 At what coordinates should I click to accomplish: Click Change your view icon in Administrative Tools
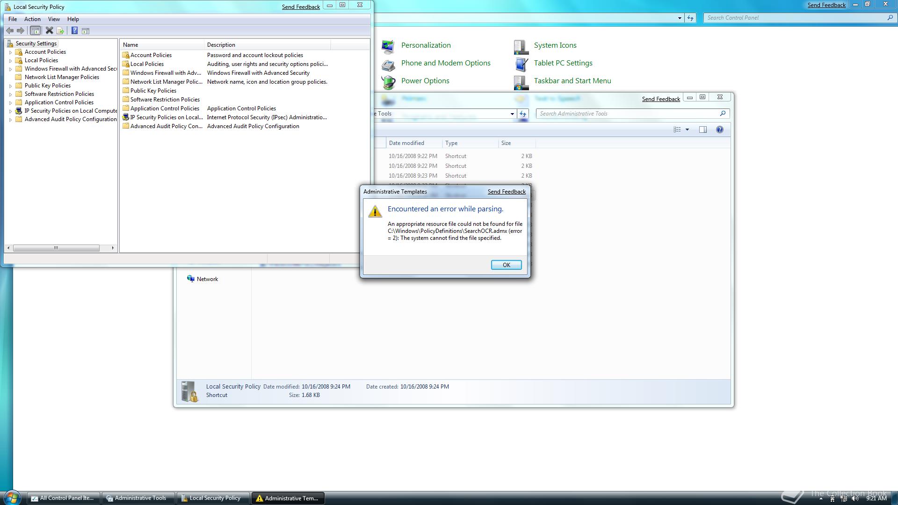click(x=677, y=130)
